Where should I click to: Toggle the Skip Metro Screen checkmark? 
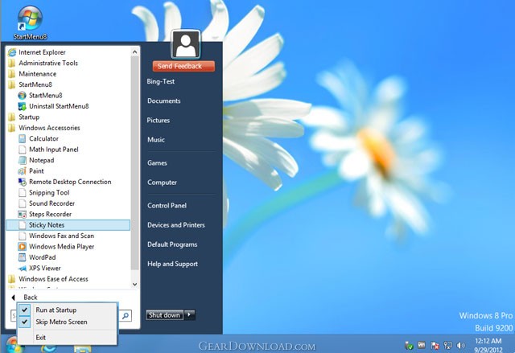click(x=25, y=322)
